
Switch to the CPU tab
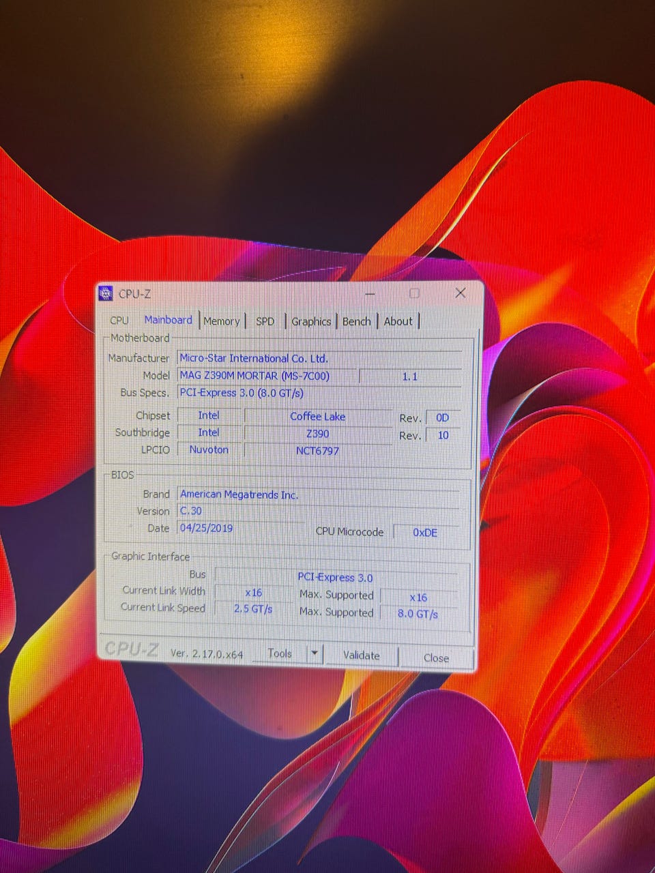point(119,321)
